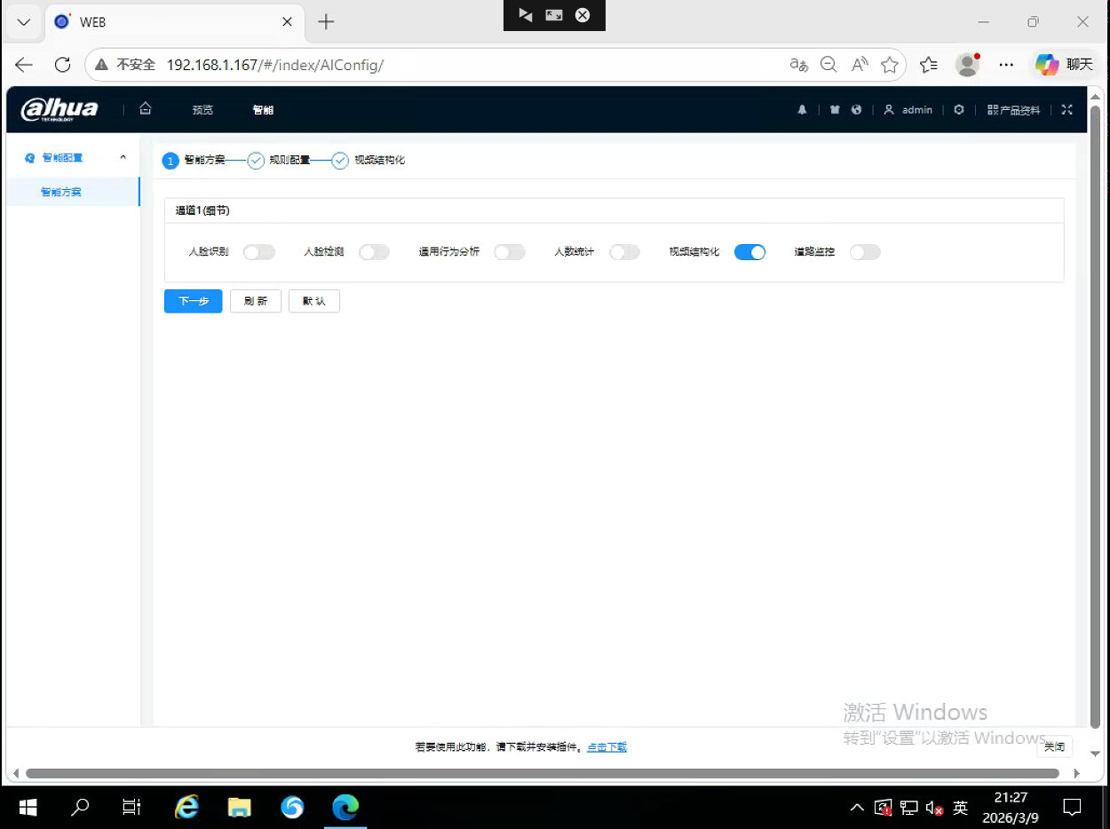1110x829 pixels.
Task: Open the browser tab list dropdown
Action: tap(24, 22)
